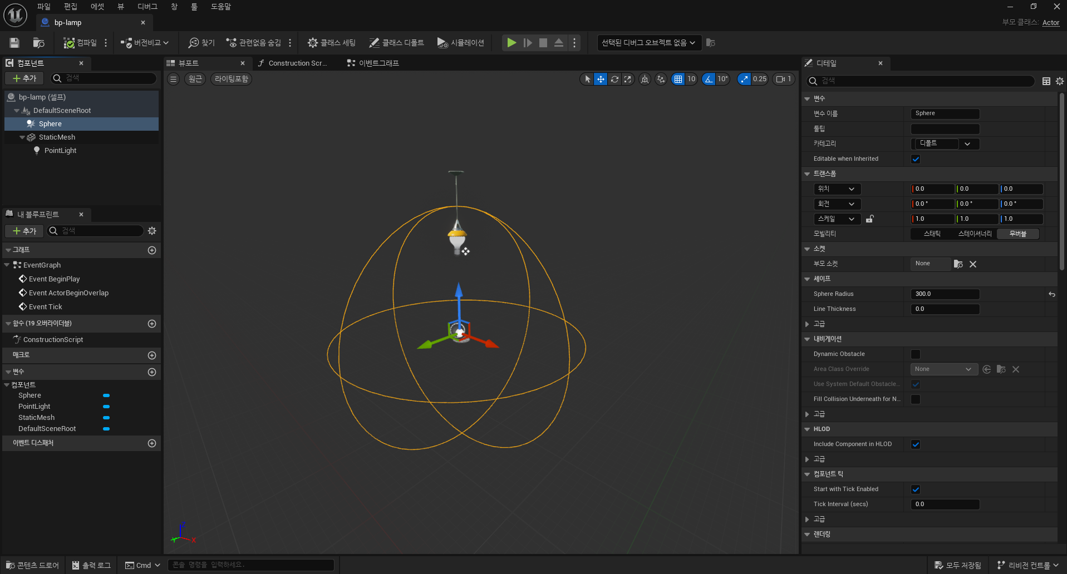1067x574 pixels.
Task: Add new graph with plus icon
Action: [152, 250]
